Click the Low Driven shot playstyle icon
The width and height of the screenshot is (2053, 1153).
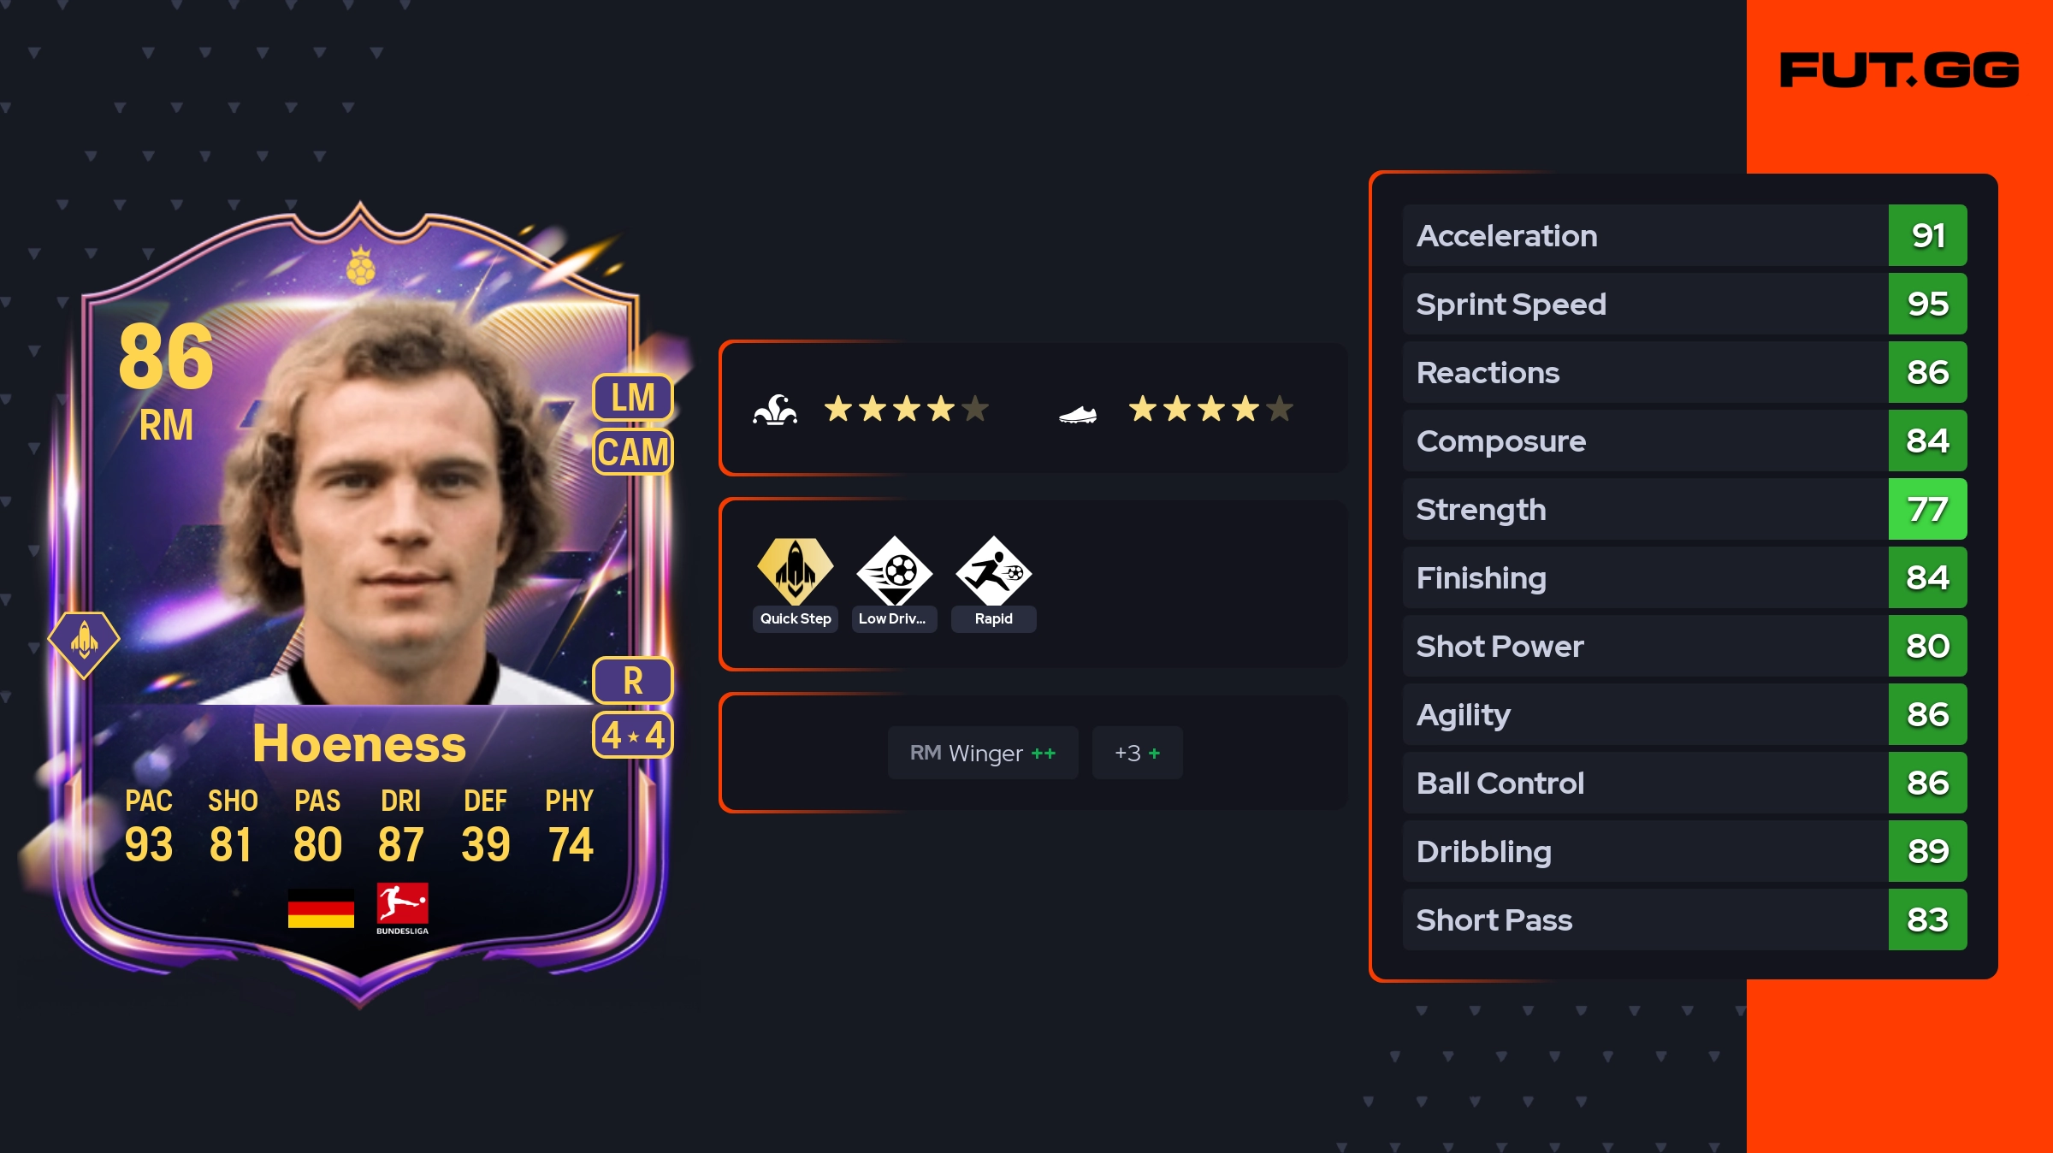pos(895,571)
